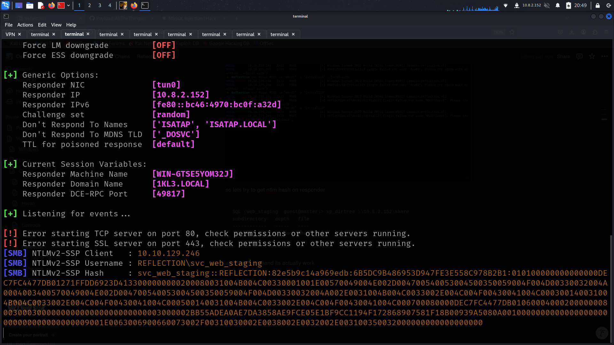
Task: Click the Responder IP value [10.8.2.152]
Action: (181, 95)
